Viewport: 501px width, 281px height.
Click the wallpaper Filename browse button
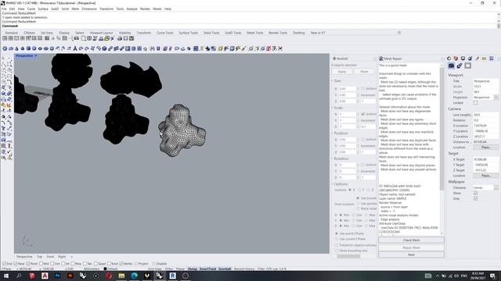click(496, 188)
